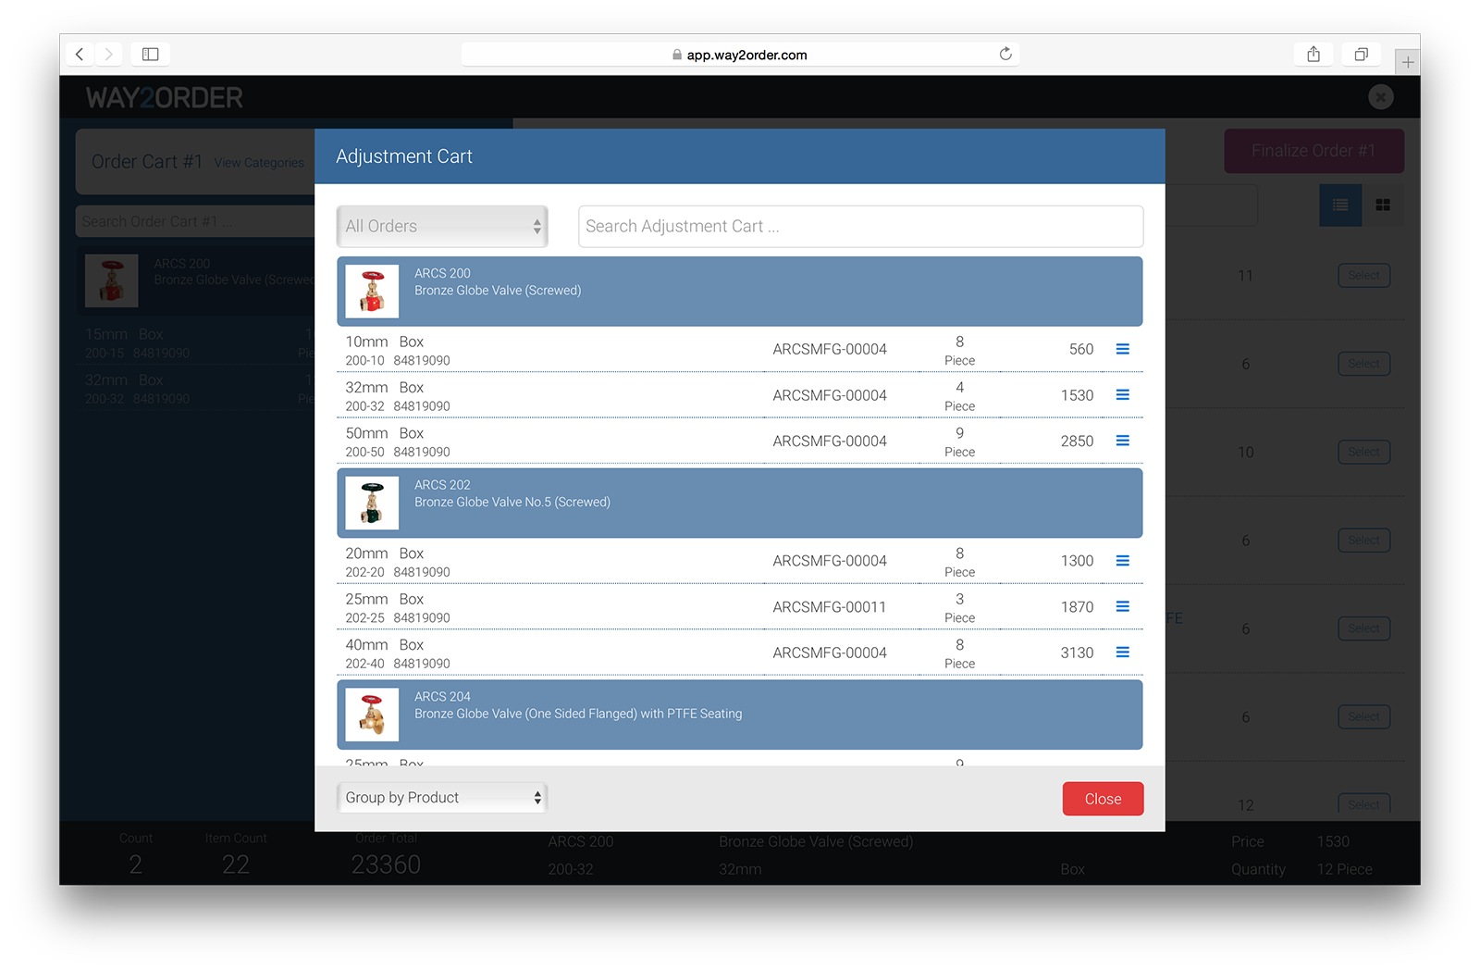Open the Group by Product dropdown

click(x=442, y=798)
